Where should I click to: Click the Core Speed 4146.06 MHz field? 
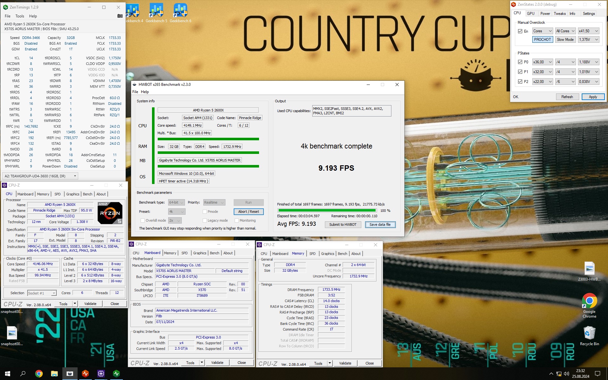pos(43,264)
